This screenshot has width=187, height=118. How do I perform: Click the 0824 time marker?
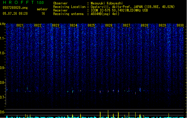[x=73, y=25]
